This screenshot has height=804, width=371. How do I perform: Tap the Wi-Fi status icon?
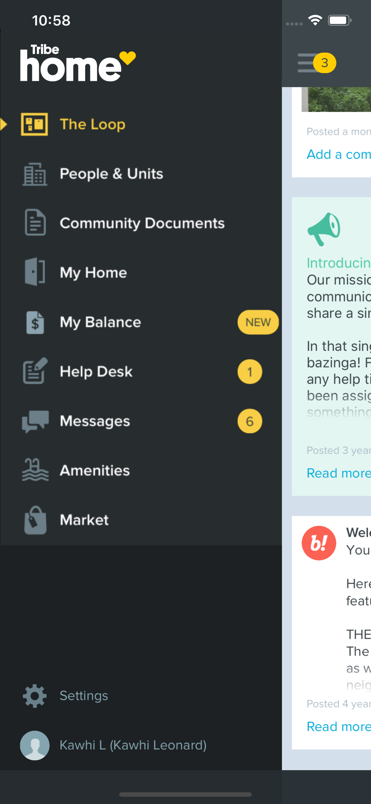(315, 20)
